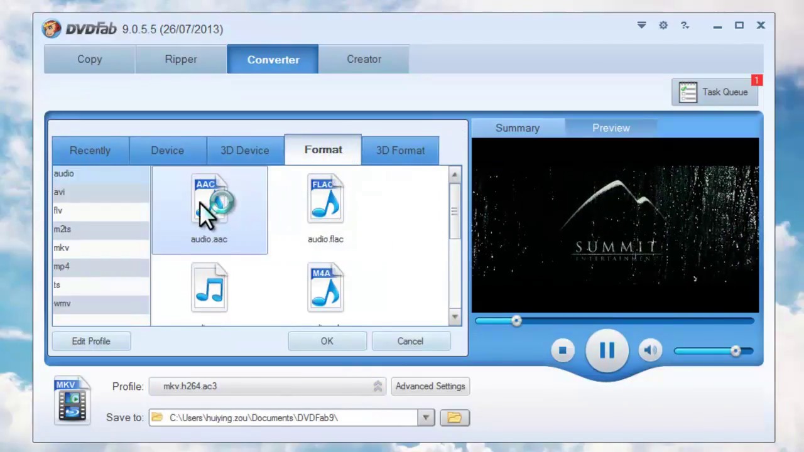Click the Edit Profile button

pyautogui.click(x=91, y=341)
